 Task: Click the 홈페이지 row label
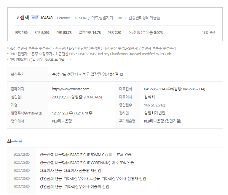coord(17,89)
